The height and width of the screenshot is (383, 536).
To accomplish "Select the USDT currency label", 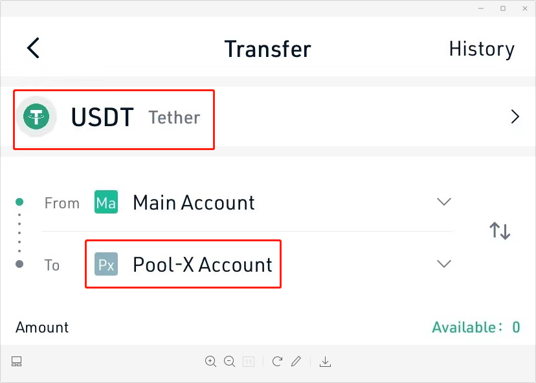I will click(x=102, y=117).
